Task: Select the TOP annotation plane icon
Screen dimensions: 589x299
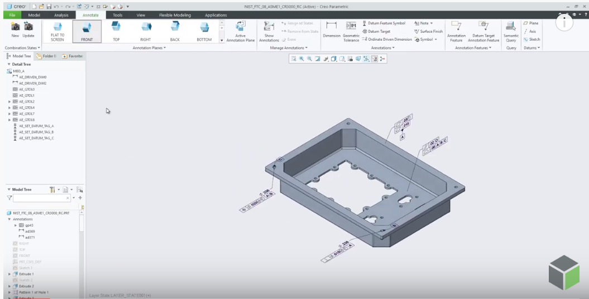Action: coord(116,31)
